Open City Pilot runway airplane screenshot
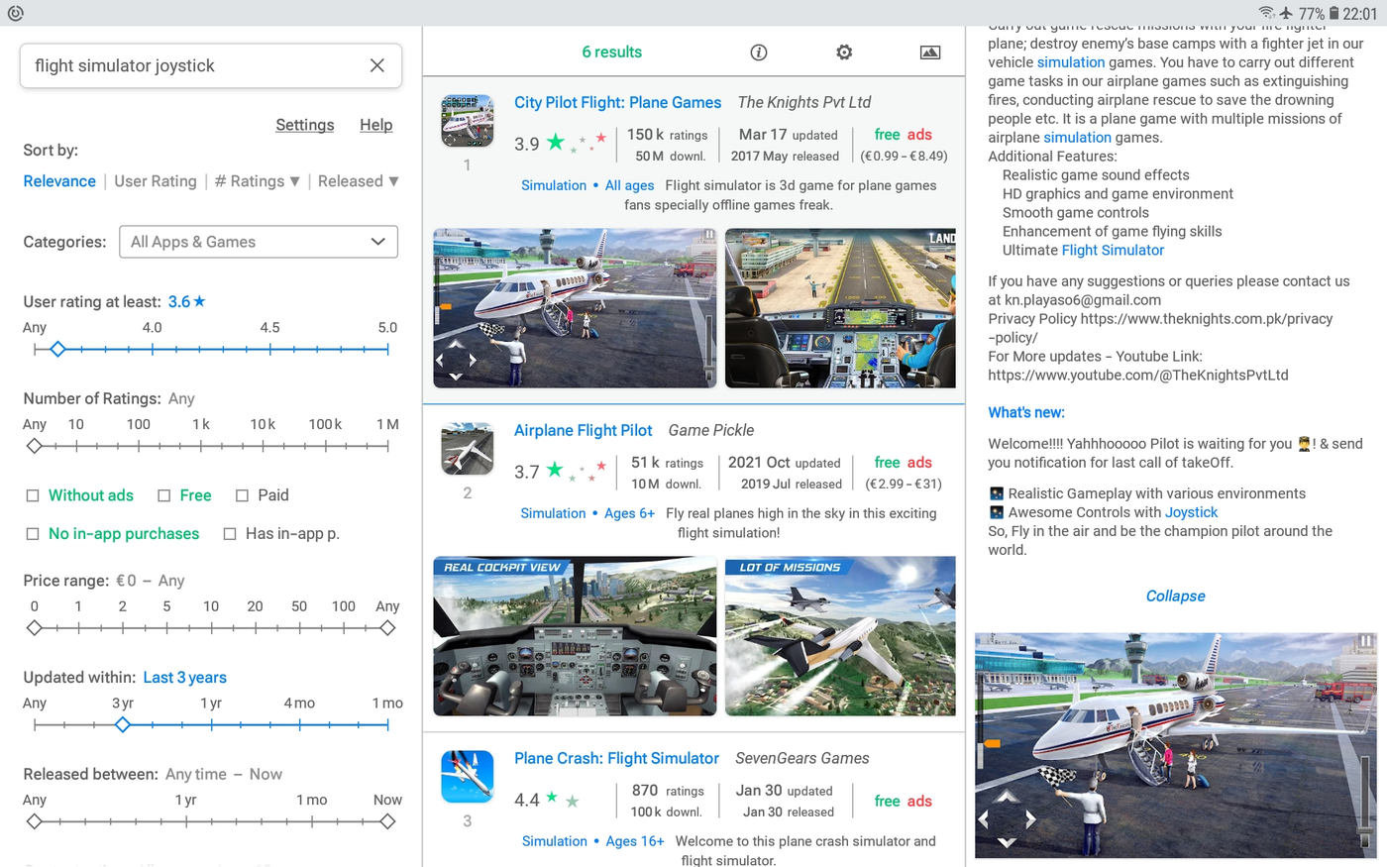1387x867 pixels. click(x=575, y=308)
